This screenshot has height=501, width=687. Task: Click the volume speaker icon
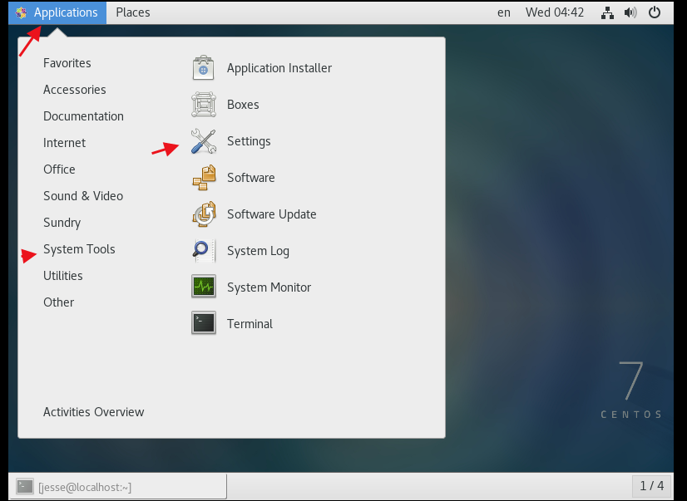point(630,12)
